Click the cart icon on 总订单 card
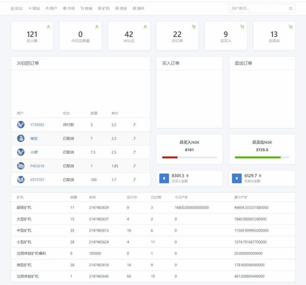The width and height of the screenshot is (306, 285). 193,27
